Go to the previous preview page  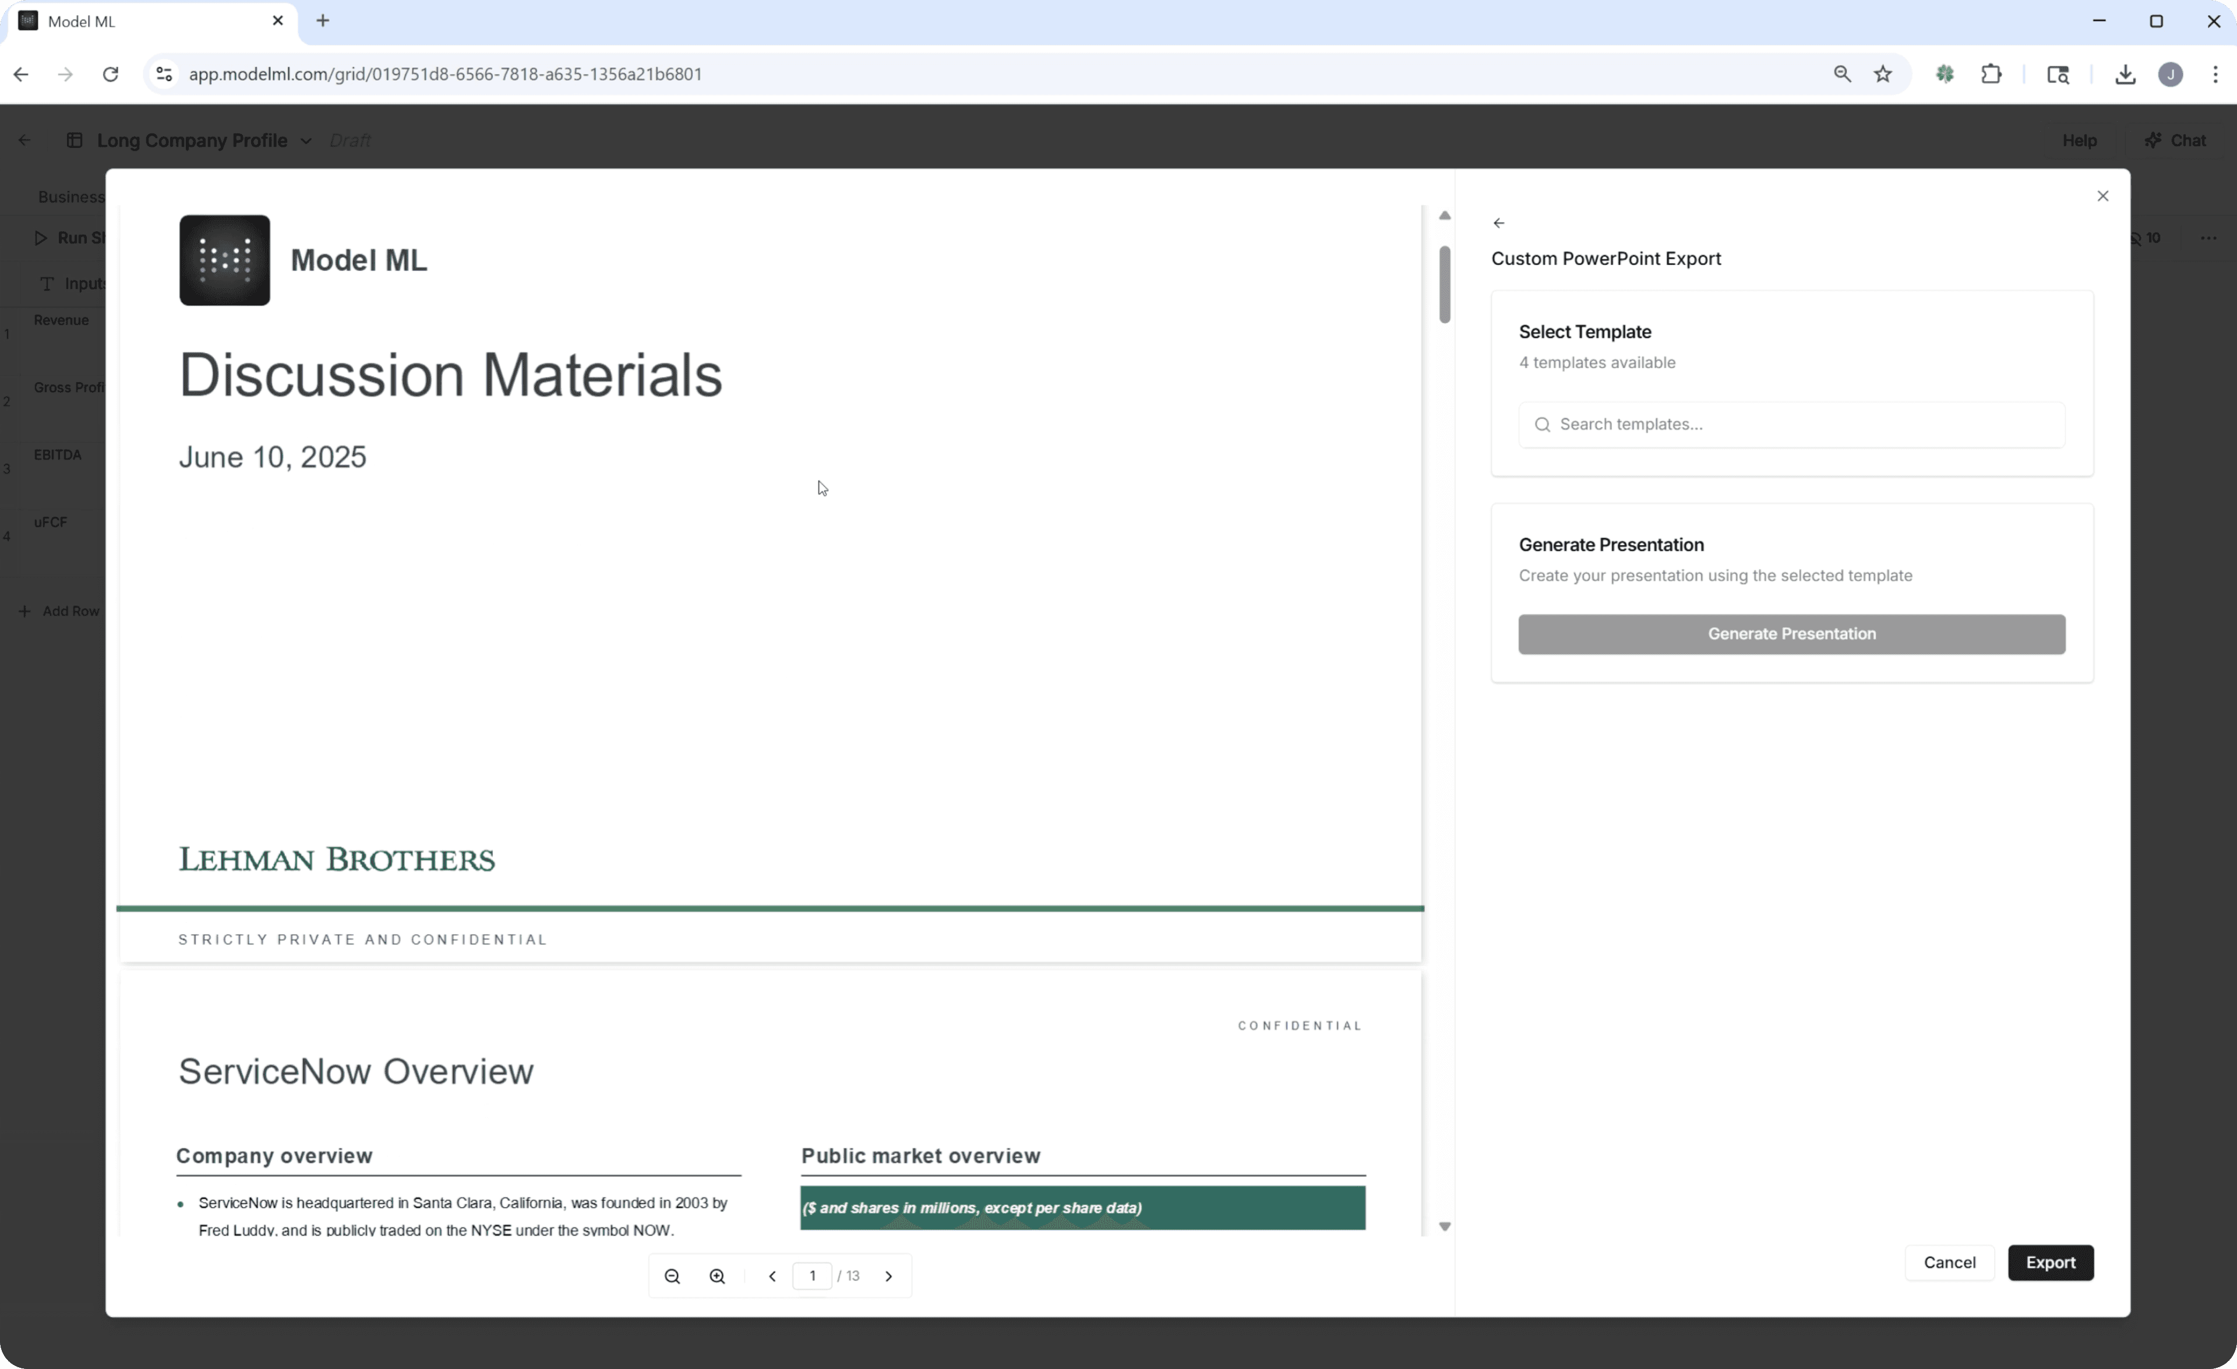pos(772,1275)
